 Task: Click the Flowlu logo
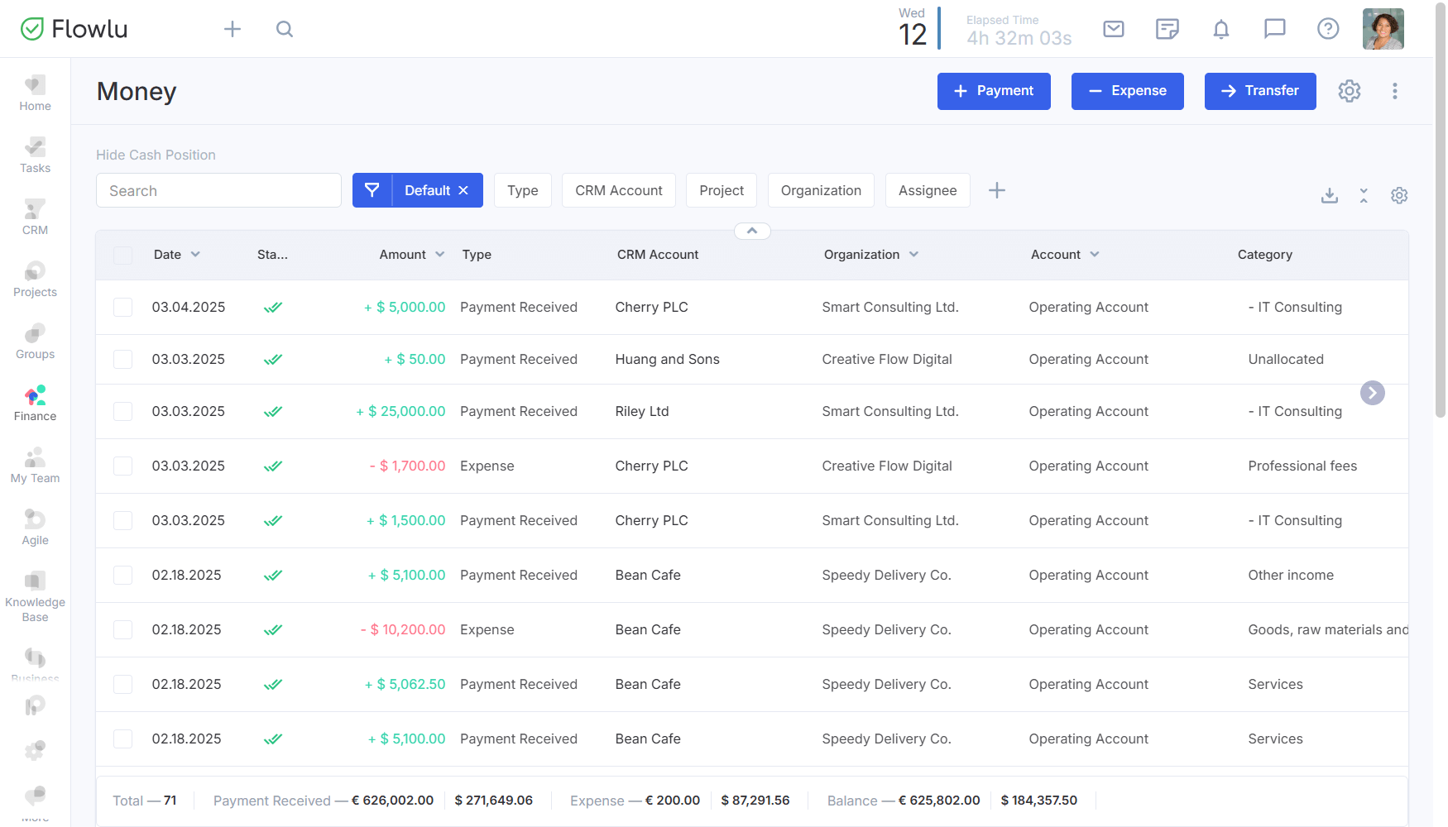(x=74, y=29)
